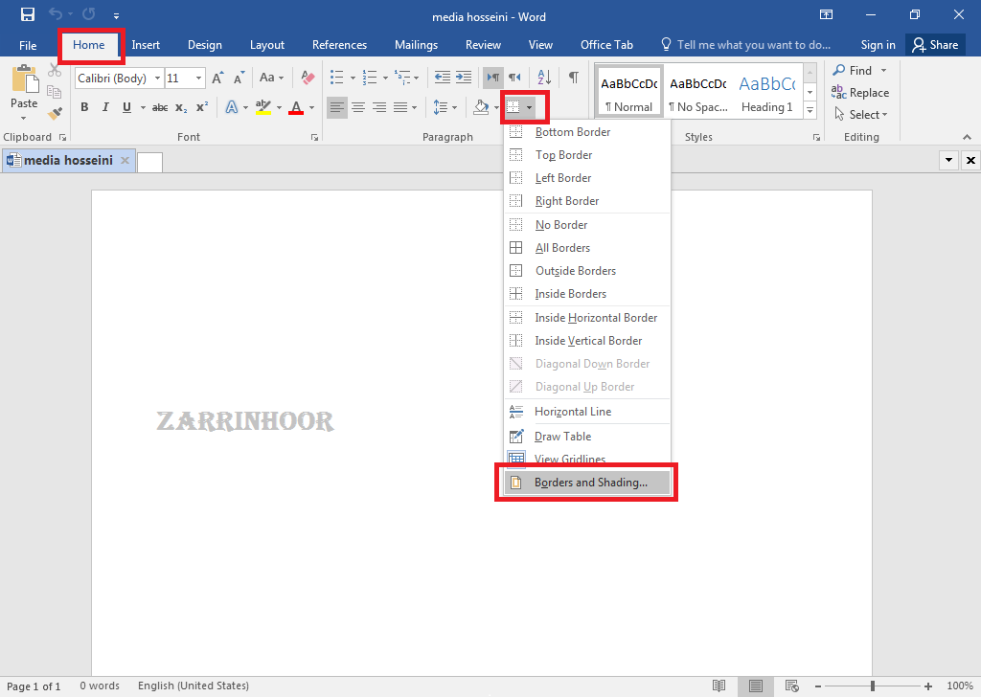Toggle Italic formatting
This screenshot has height=697, width=981.
click(103, 107)
